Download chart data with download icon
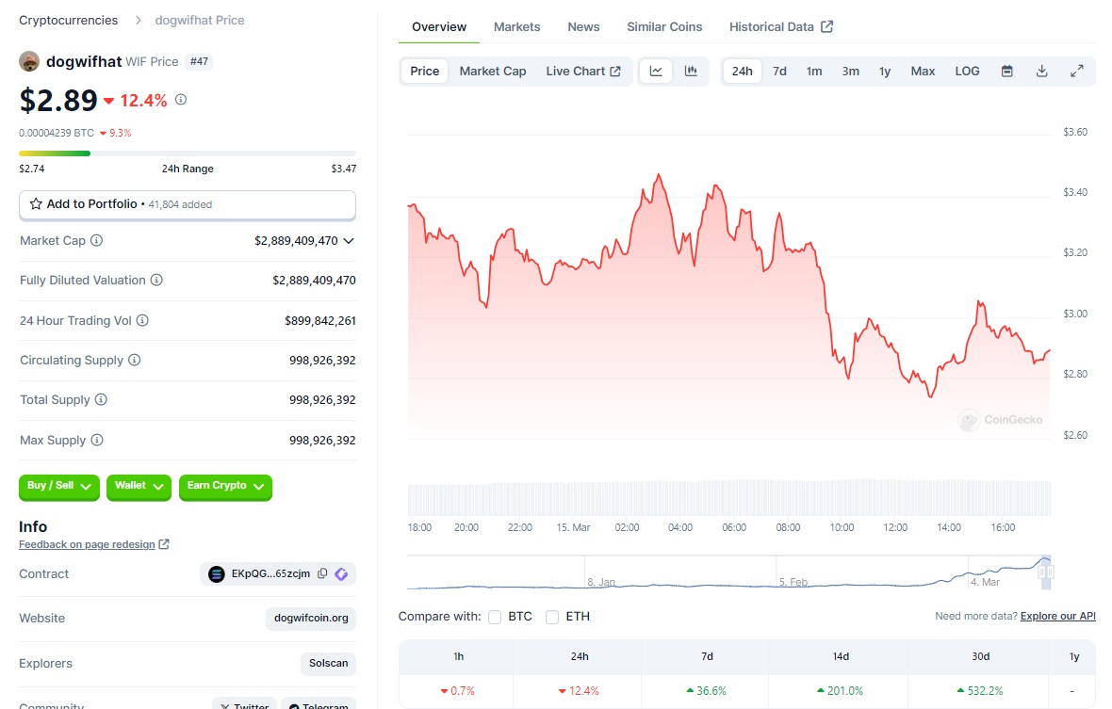The width and height of the screenshot is (1112, 709). coord(1041,71)
